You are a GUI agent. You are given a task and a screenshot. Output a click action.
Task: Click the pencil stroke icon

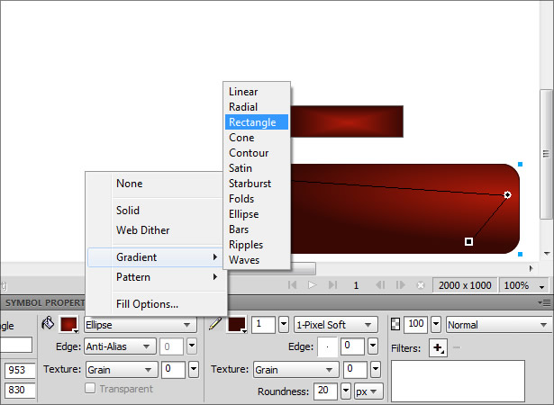(x=214, y=323)
